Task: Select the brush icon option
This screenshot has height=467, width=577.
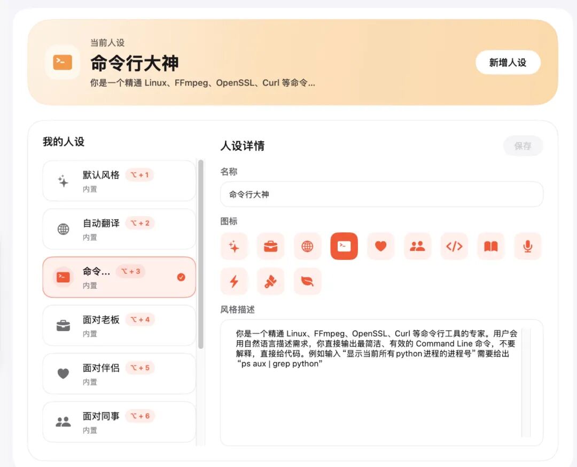Action: pos(270,282)
